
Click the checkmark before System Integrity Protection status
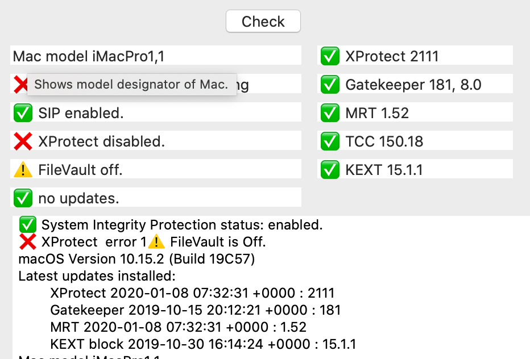pos(28,225)
